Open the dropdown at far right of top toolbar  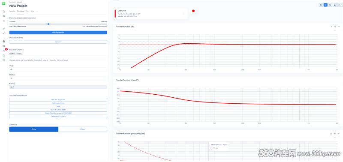coord(340,5)
